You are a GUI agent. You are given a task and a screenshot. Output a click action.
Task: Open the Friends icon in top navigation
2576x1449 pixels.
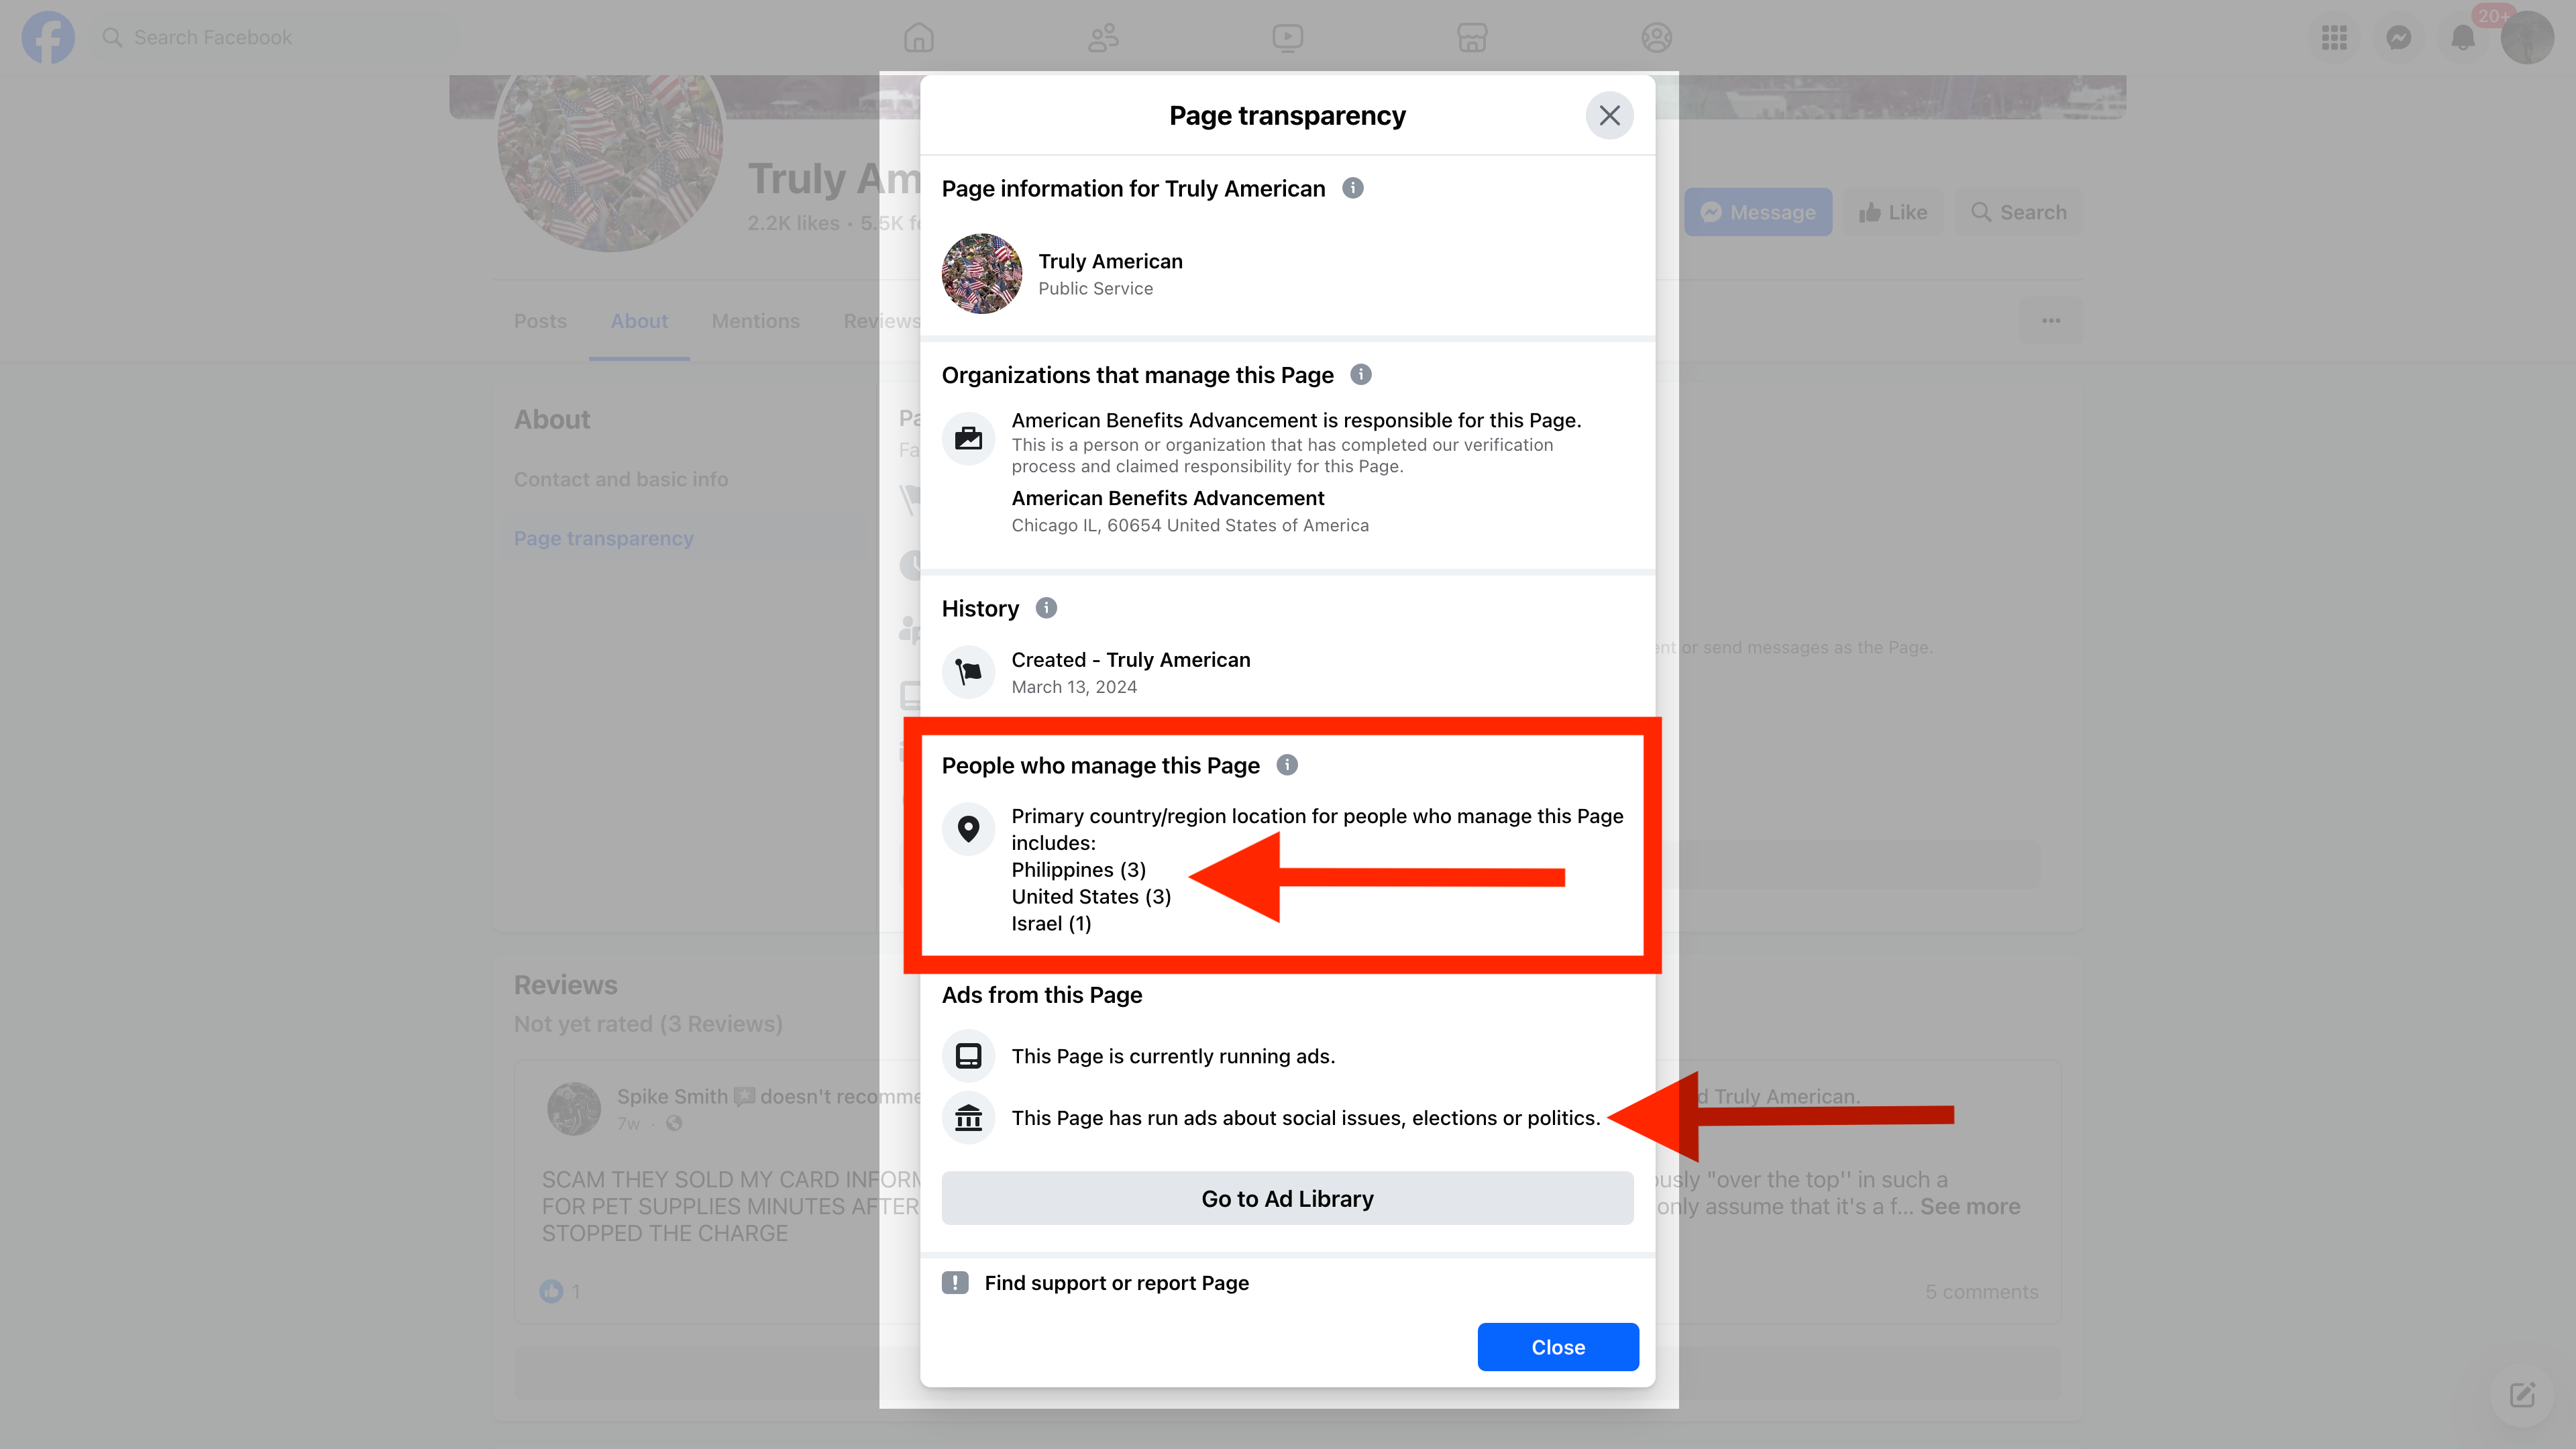pyautogui.click(x=1103, y=38)
